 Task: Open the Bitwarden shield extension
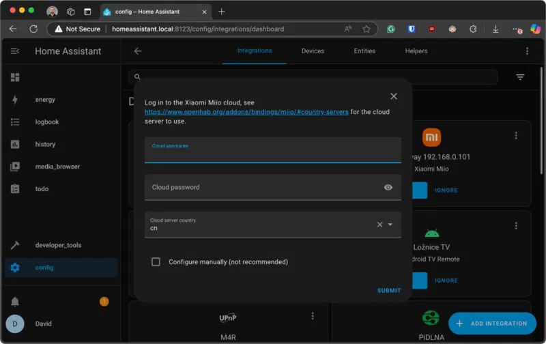(x=412, y=29)
